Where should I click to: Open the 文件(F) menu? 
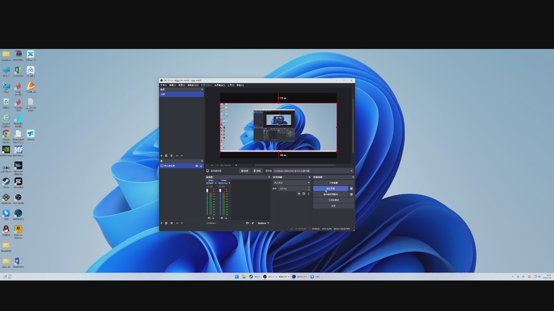[x=163, y=85]
